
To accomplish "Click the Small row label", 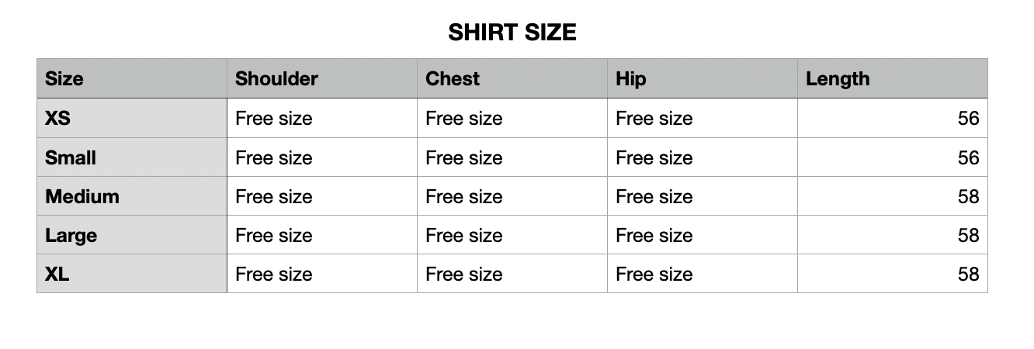I will coord(71,157).
